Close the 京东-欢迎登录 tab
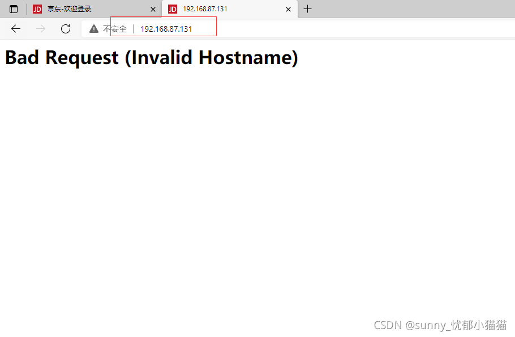The height and width of the screenshot is (337, 515). 153,10
